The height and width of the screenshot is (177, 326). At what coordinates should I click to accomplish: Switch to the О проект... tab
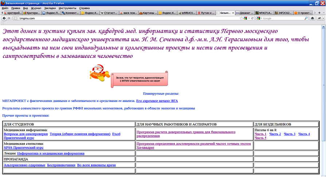click(x=303, y=13)
